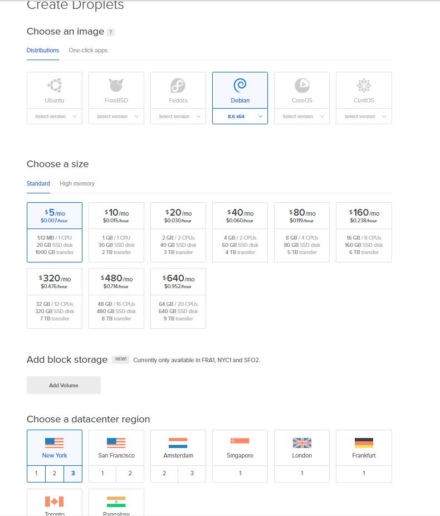Choose the FreeBSD logo icon
Image resolution: width=440 pixels, height=516 pixels.
pyautogui.click(x=116, y=85)
